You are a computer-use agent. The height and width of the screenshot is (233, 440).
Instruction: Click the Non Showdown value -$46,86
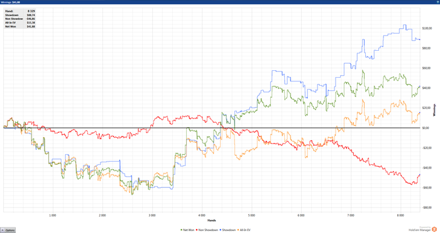coord(31,19)
